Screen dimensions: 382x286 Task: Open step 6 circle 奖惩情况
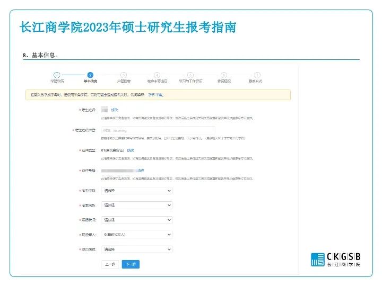224,75
